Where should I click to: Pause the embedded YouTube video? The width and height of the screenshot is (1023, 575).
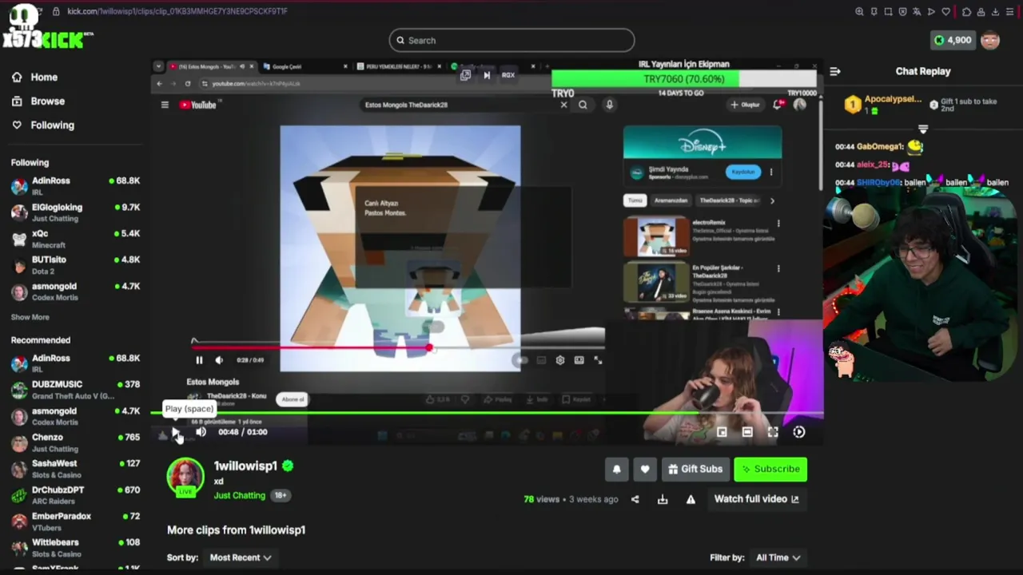click(x=199, y=360)
